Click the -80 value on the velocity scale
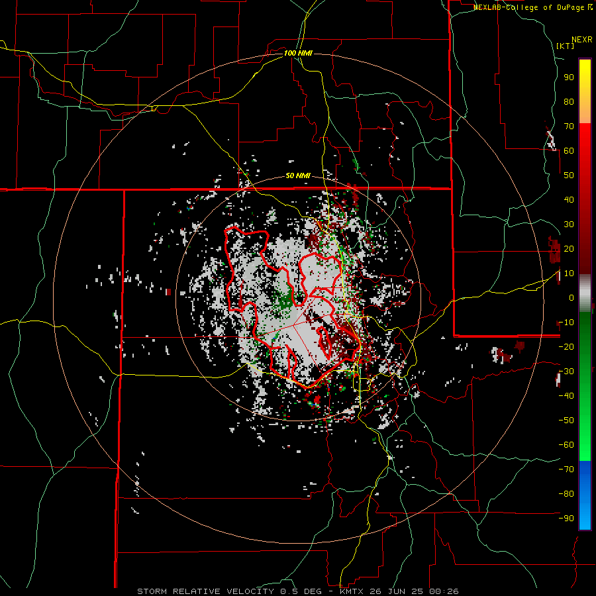Viewport: 596px width, 596px height. click(566, 494)
